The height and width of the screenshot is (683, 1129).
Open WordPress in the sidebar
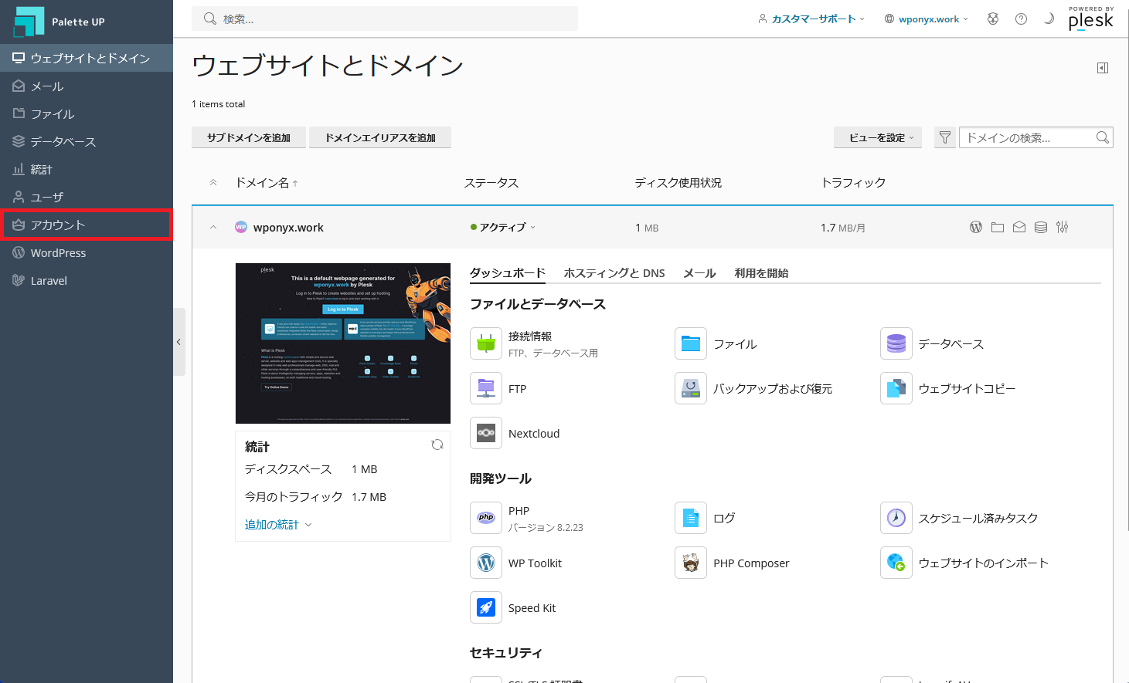pos(87,252)
